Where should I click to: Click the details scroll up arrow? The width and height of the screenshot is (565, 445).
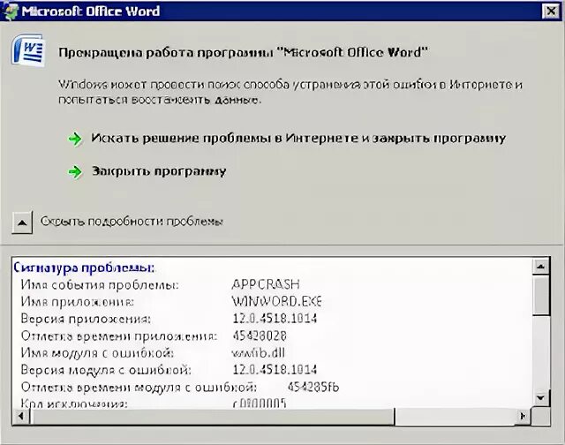click(x=540, y=267)
